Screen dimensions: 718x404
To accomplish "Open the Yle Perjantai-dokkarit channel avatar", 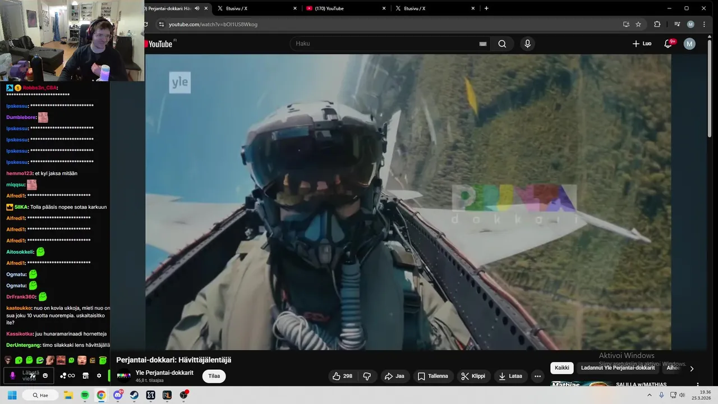I will tap(123, 376).
